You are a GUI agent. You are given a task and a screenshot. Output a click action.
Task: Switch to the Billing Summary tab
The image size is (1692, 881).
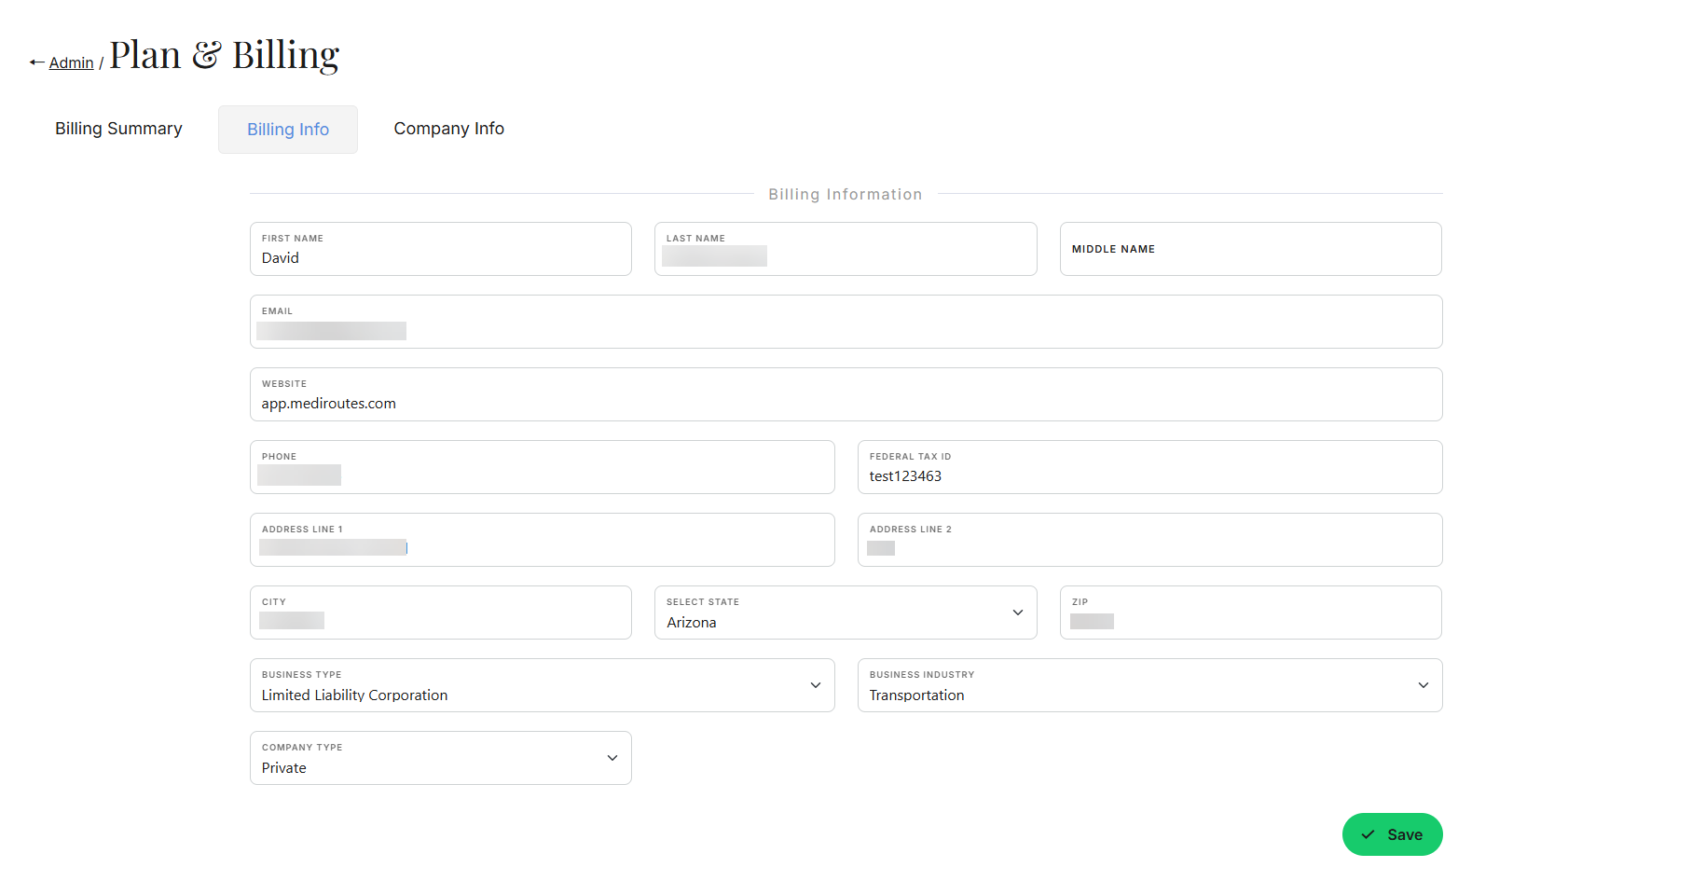coord(118,129)
